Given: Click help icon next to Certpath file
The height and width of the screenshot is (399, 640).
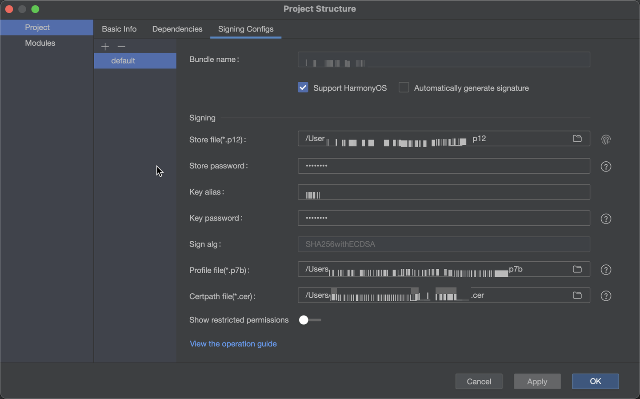Looking at the screenshot, I should point(606,296).
